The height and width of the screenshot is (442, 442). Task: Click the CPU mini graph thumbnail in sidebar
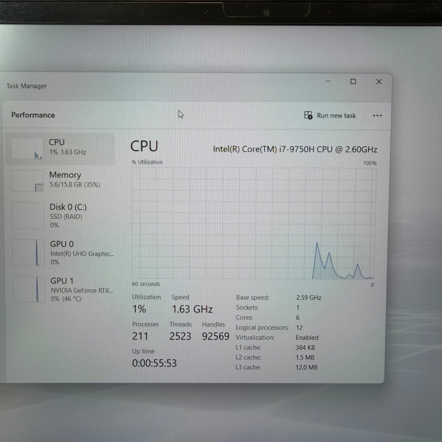27,149
